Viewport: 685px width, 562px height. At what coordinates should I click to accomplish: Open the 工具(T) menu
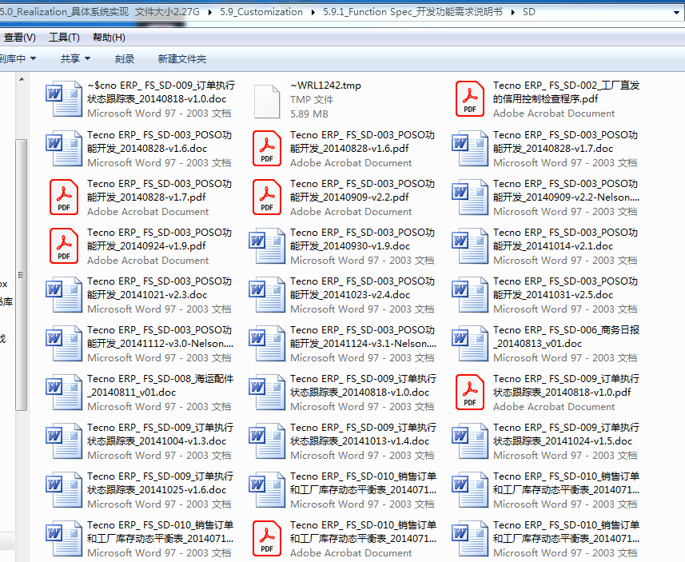pyautogui.click(x=64, y=38)
